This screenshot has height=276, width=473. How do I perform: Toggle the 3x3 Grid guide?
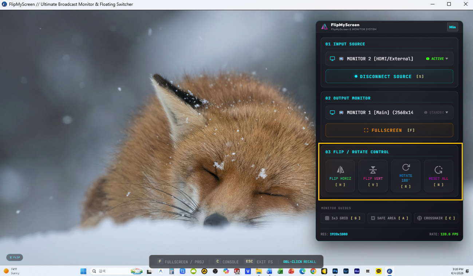(x=343, y=218)
